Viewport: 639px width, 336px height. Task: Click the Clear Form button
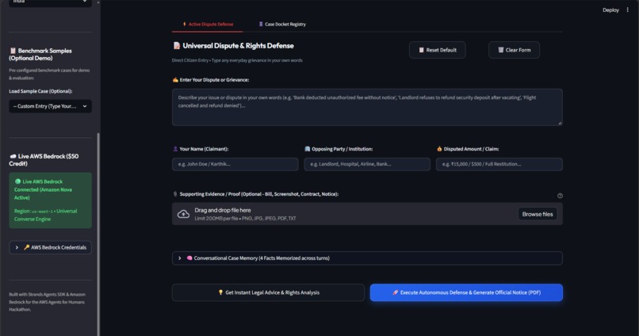click(x=514, y=50)
